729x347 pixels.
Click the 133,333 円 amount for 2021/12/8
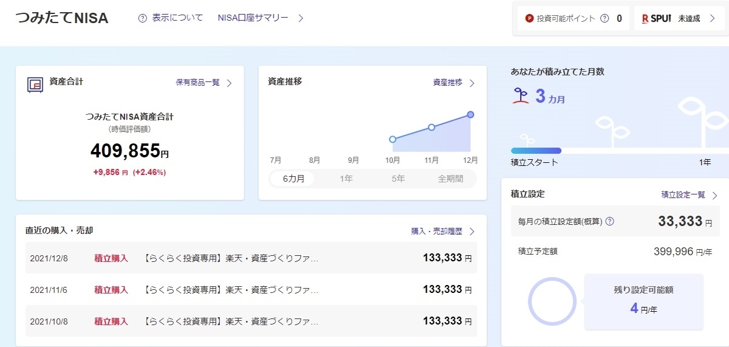(447, 258)
